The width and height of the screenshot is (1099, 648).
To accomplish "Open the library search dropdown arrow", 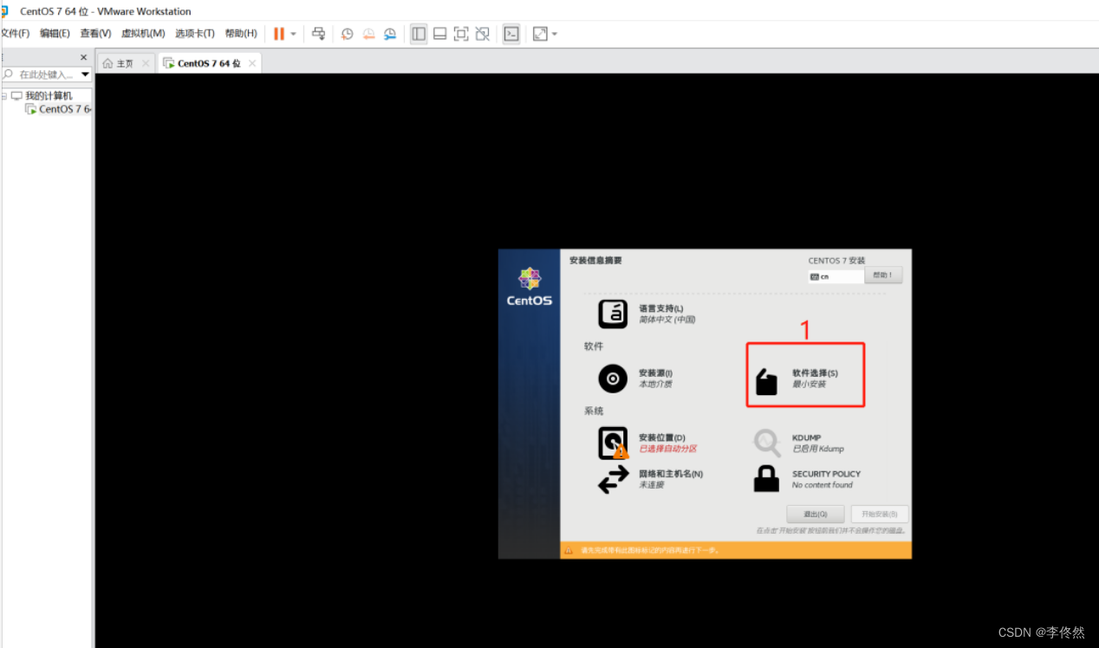I will click(x=85, y=75).
